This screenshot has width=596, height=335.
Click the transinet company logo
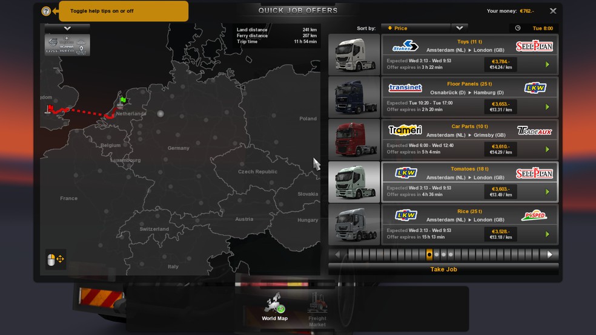[x=405, y=88]
